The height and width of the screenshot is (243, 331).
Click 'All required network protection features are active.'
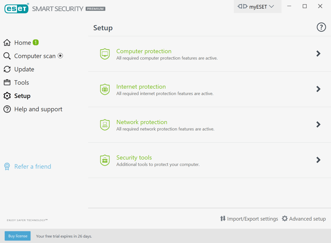[165, 129]
